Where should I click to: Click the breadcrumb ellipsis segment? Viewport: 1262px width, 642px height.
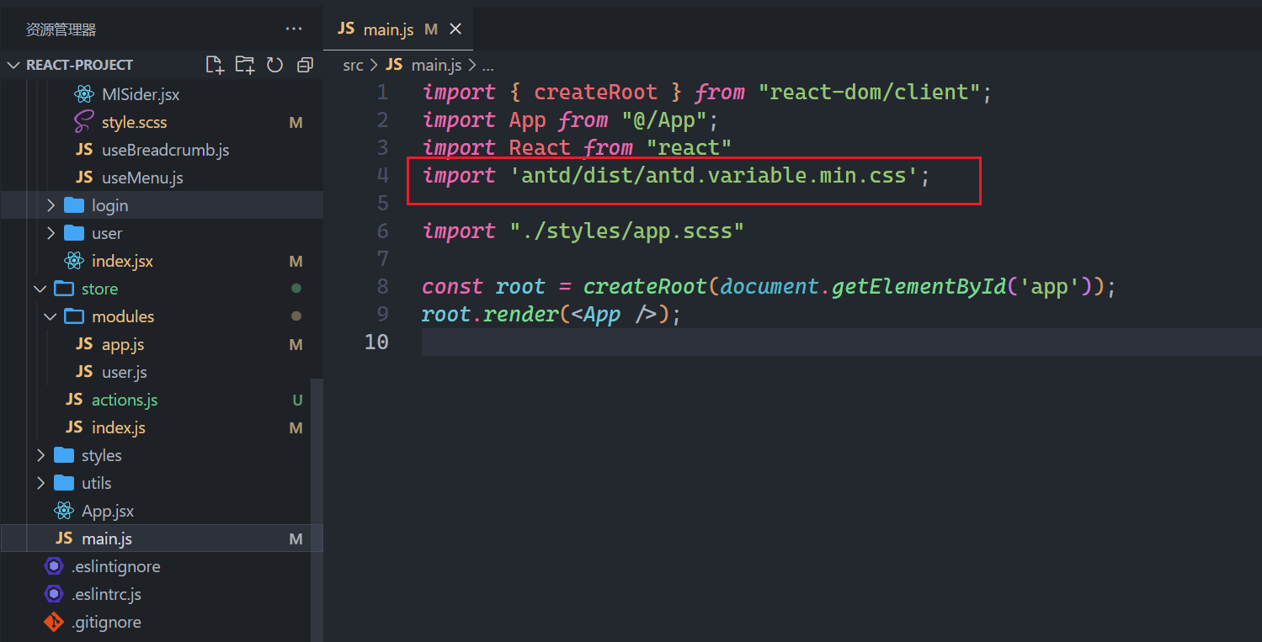487,65
